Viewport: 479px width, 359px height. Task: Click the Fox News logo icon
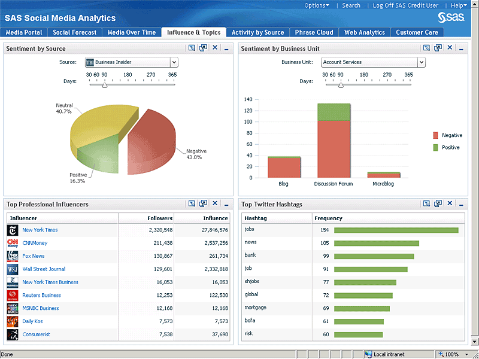pyautogui.click(x=13, y=256)
